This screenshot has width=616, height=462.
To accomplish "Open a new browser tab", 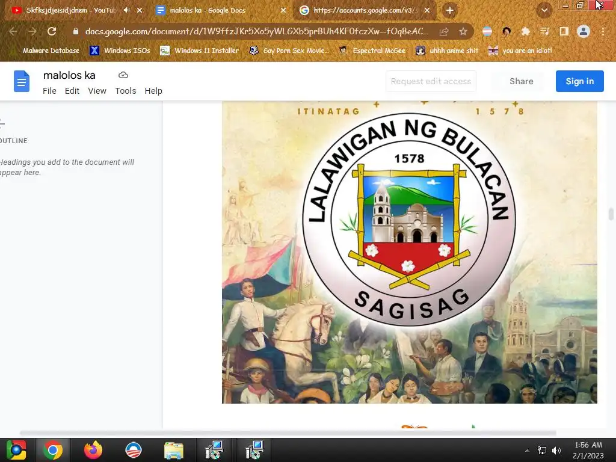I will click(450, 10).
